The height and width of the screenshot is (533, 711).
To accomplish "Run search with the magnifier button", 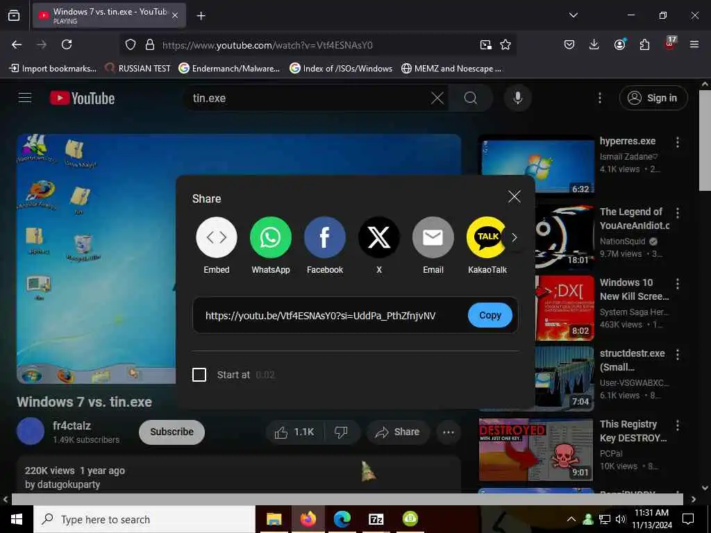I will click(471, 98).
